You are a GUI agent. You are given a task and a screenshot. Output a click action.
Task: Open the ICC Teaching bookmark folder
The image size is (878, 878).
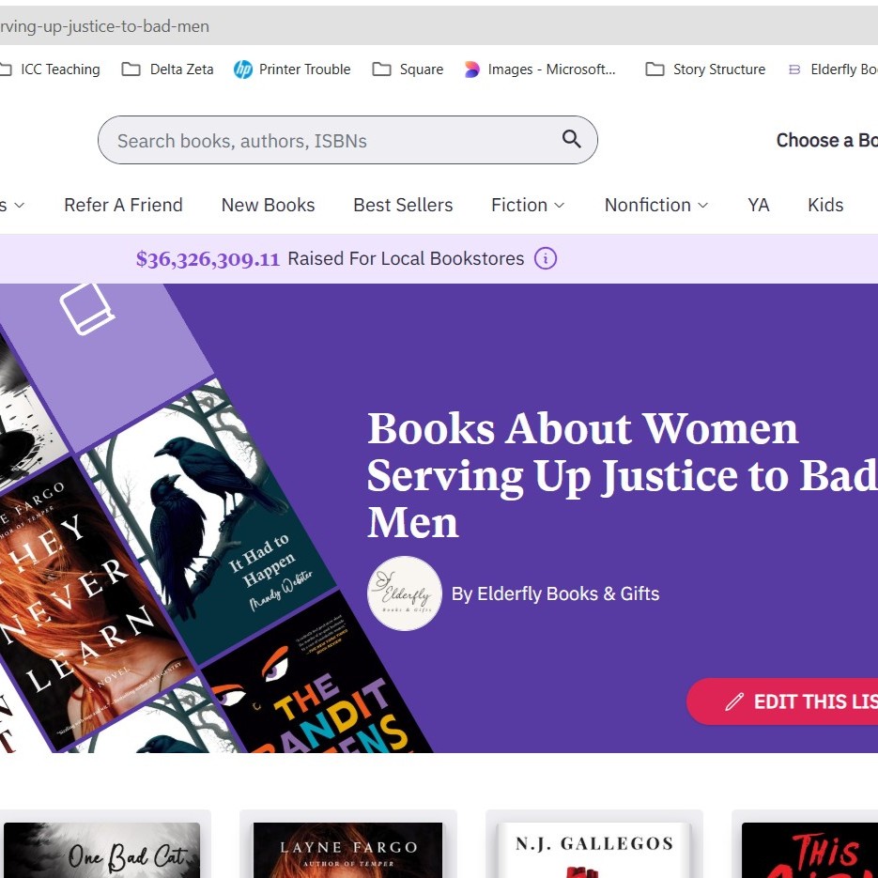(50, 69)
